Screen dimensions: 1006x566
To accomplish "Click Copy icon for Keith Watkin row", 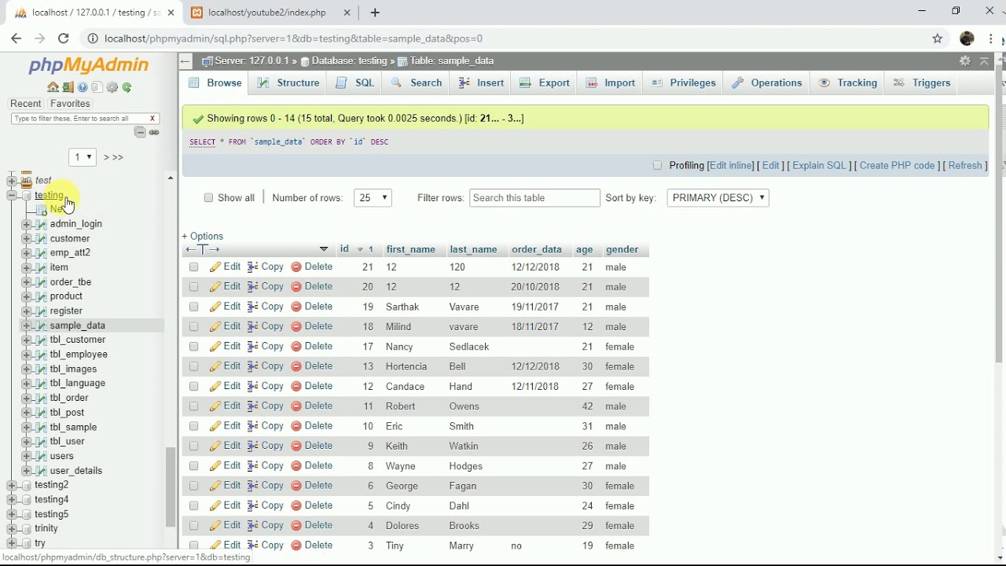I will (252, 446).
